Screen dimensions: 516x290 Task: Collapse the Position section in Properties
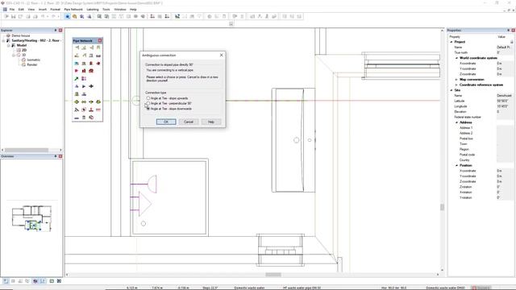[456, 165]
